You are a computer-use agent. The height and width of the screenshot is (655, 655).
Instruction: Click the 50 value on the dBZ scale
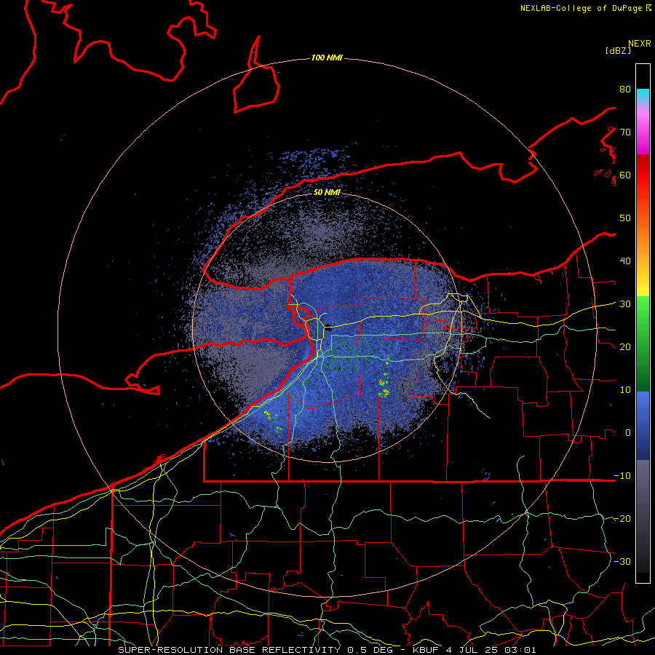pos(625,218)
